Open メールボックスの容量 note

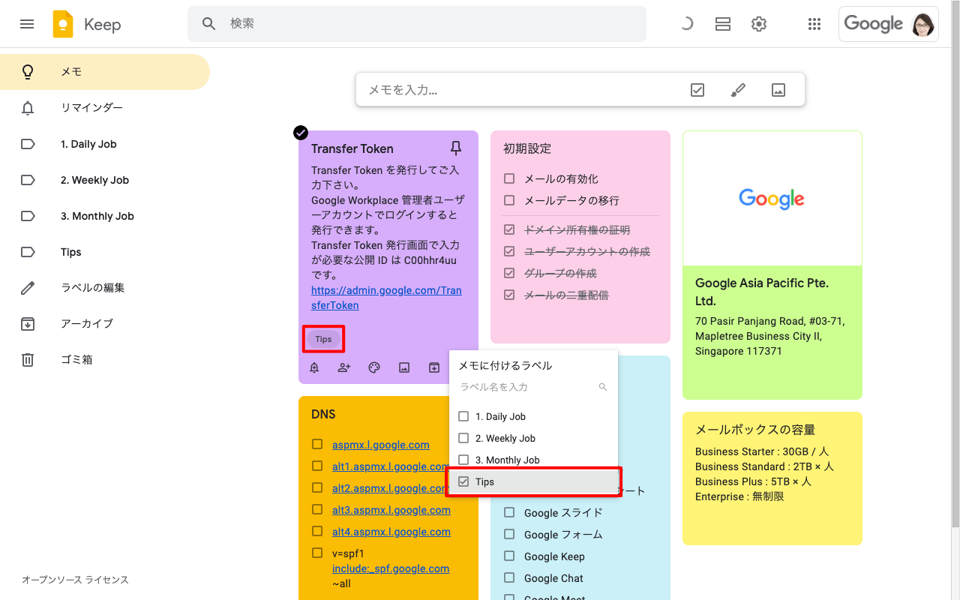click(772, 478)
